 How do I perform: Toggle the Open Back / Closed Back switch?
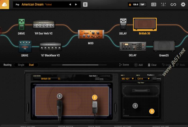(99, 79)
